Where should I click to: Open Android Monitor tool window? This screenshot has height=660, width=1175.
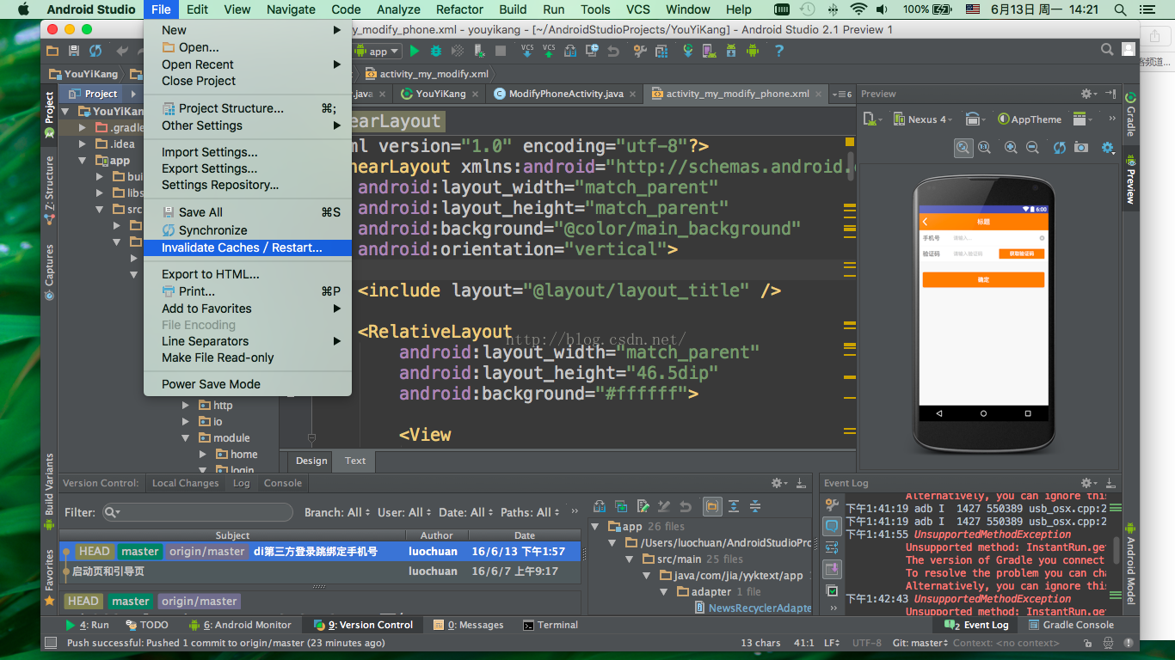click(241, 625)
